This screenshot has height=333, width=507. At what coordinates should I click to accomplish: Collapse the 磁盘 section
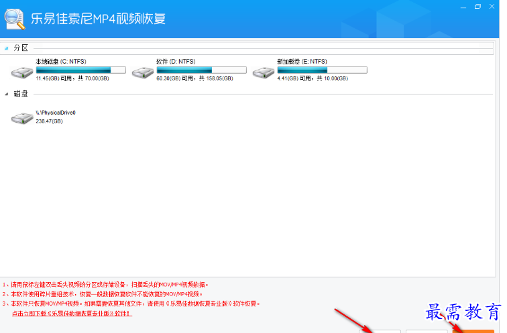tap(7, 94)
